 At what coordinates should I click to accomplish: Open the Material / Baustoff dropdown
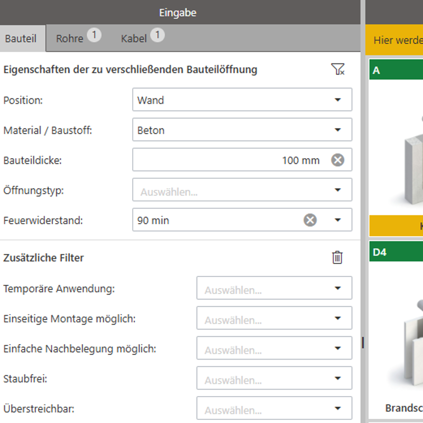pos(242,130)
